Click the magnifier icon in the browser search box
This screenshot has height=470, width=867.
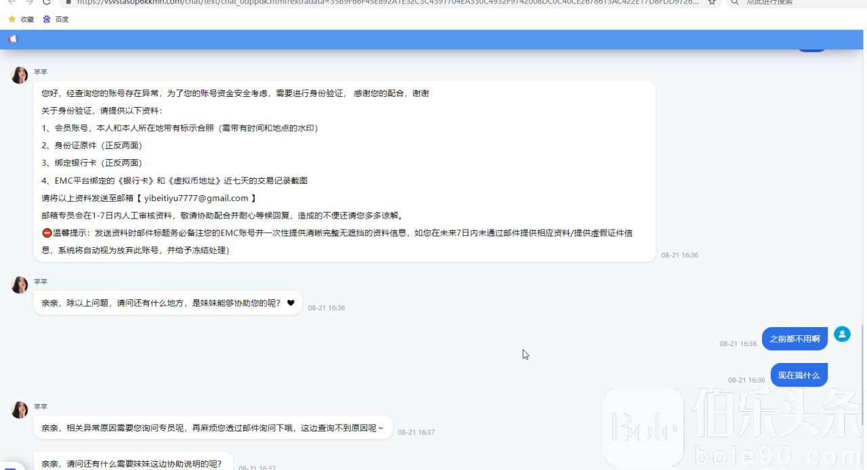735,2
